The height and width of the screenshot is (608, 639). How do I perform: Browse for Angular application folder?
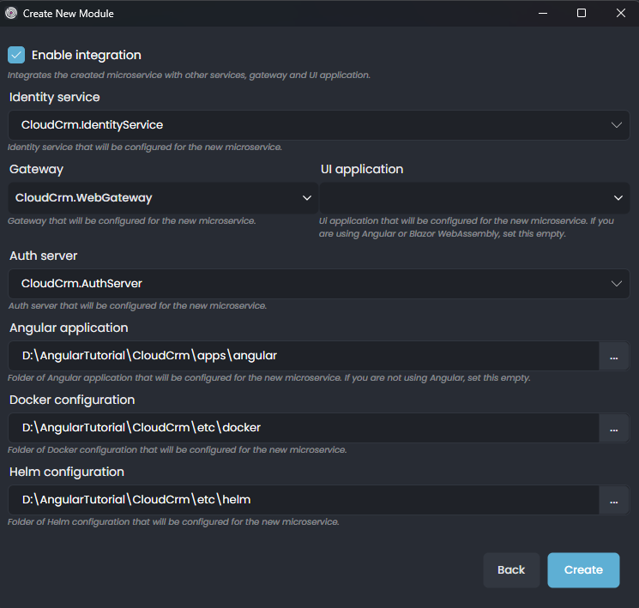pyautogui.click(x=613, y=356)
